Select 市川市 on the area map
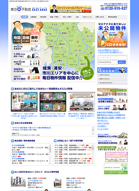This screenshot has width=139, height=191. click(x=89, y=36)
